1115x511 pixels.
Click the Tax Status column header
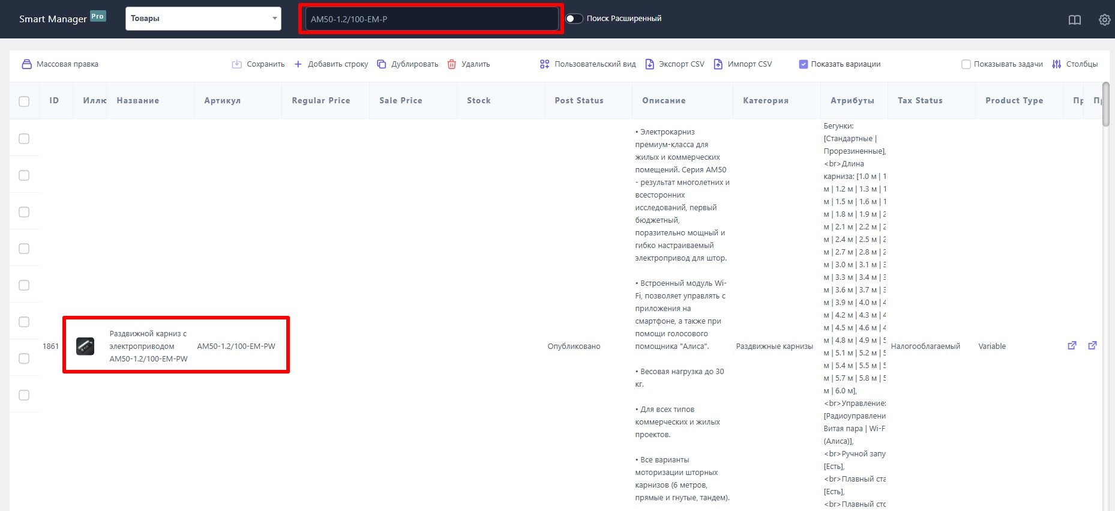tap(920, 100)
